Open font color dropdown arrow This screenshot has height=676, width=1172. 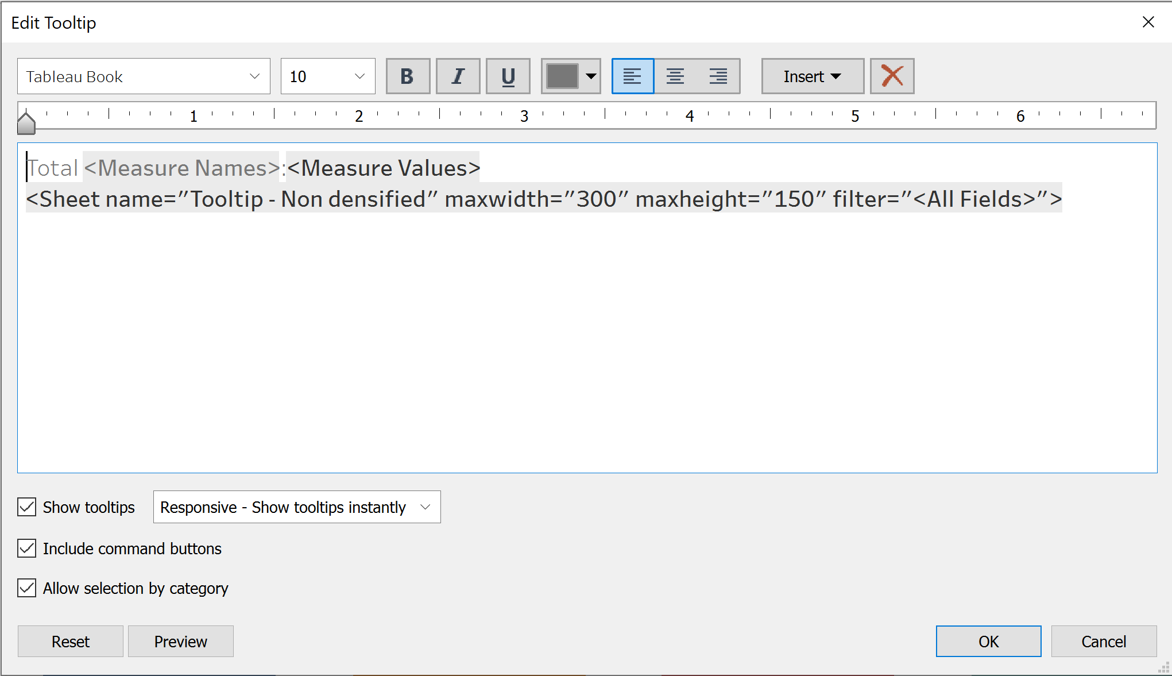coord(591,76)
